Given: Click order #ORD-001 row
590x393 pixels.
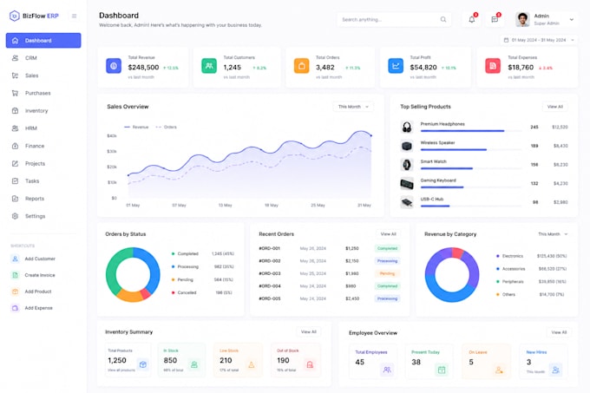Looking at the screenshot, I should (x=330, y=248).
